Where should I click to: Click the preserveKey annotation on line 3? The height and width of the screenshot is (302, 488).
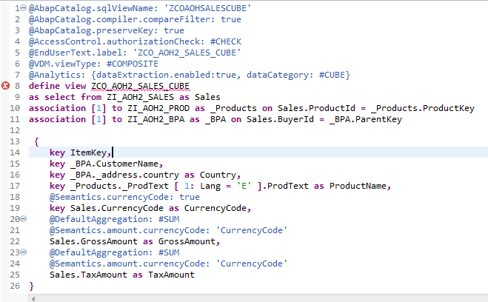107,30
